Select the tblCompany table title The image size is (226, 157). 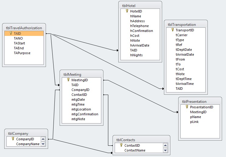tap(18, 134)
